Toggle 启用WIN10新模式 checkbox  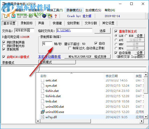pos(4,57)
